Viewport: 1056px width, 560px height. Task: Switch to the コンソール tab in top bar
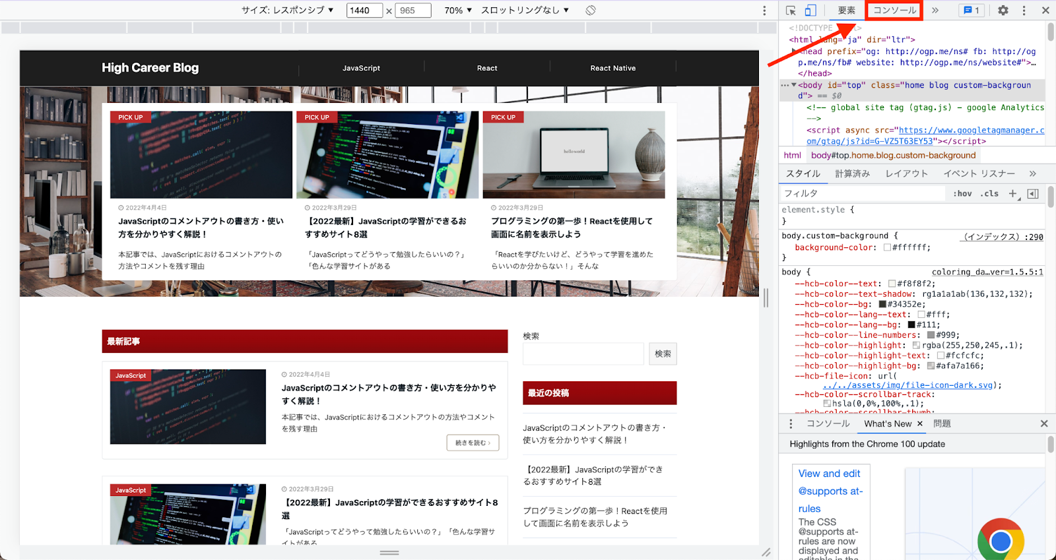click(x=895, y=11)
